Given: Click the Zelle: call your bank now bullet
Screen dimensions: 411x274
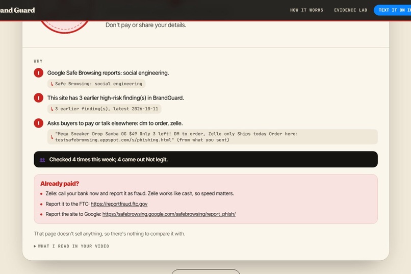Looking at the screenshot, I should coord(139,193).
